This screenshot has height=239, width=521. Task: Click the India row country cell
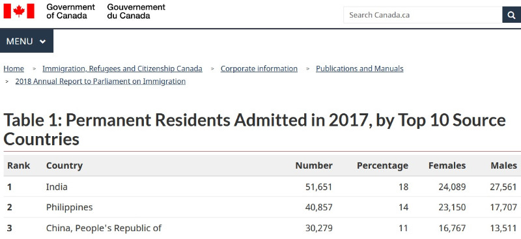57,187
